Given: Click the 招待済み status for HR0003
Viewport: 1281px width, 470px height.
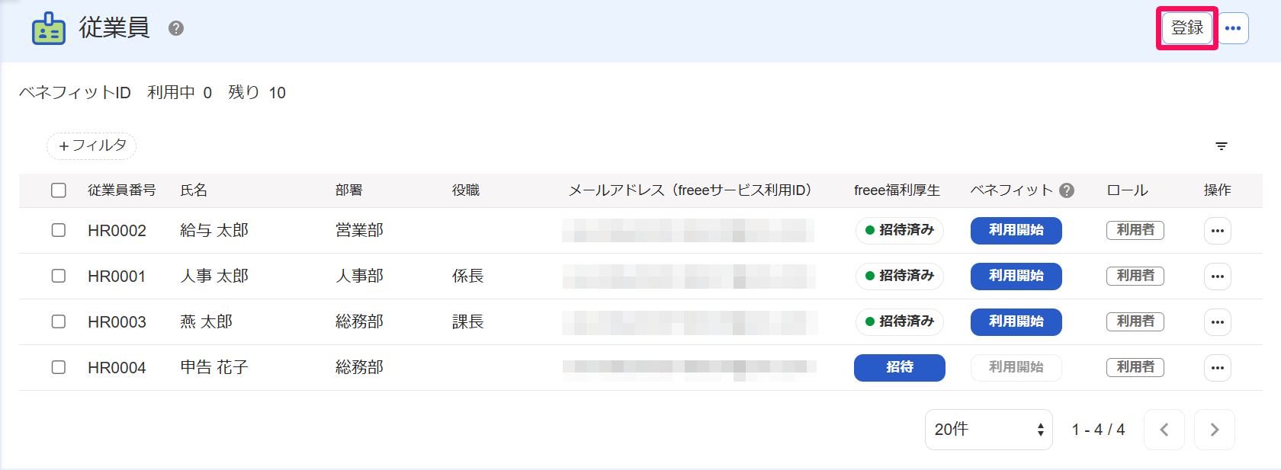Looking at the screenshot, I should tap(900, 321).
